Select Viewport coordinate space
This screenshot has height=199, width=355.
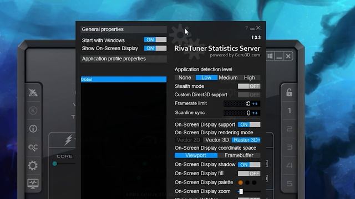point(196,155)
